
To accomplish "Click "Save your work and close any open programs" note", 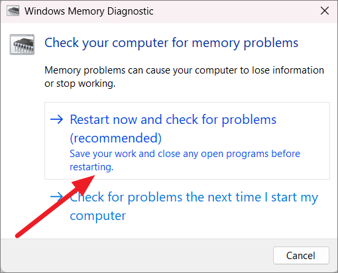I will 169,154.
